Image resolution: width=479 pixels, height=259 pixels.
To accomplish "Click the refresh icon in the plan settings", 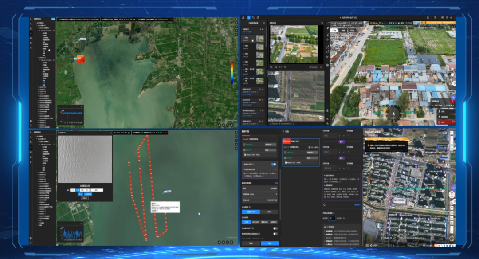I will [x=324, y=204].
